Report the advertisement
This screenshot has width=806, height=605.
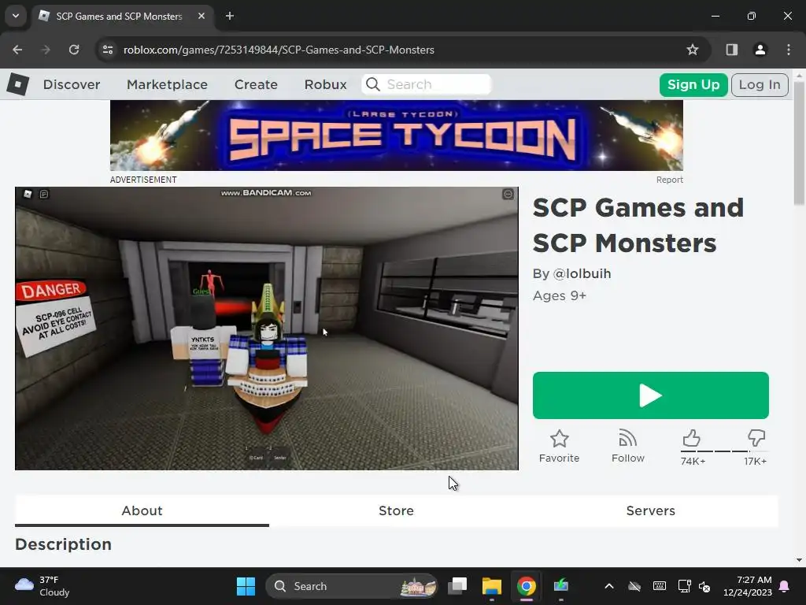pyautogui.click(x=669, y=180)
